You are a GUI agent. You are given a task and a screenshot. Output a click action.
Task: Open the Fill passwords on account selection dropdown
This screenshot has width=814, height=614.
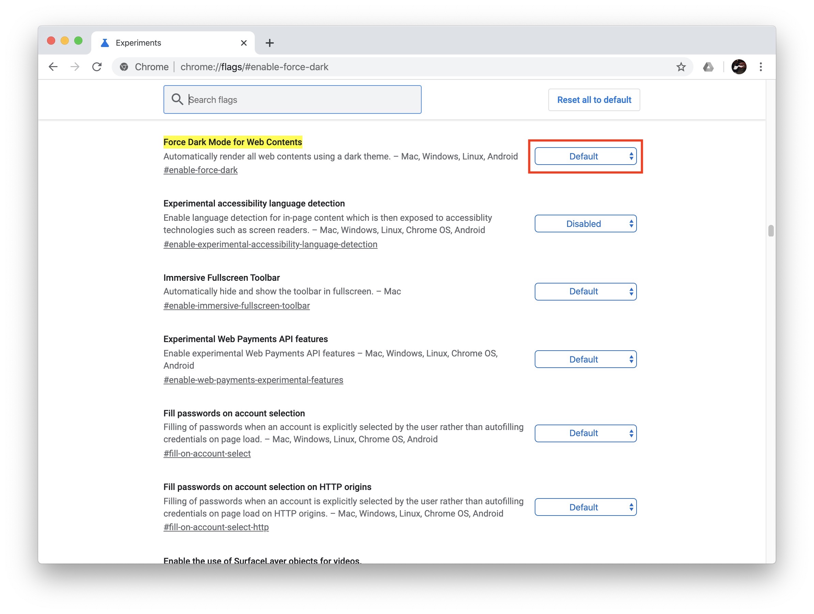click(x=585, y=433)
